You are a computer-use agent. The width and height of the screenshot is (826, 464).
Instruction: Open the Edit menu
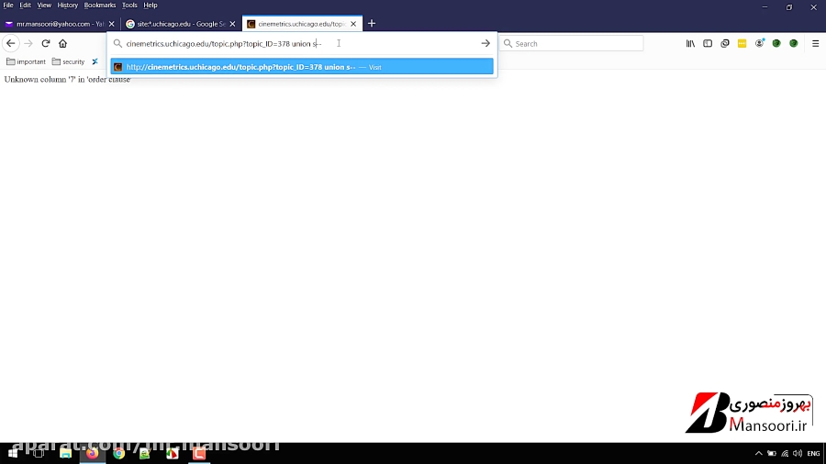click(26, 6)
